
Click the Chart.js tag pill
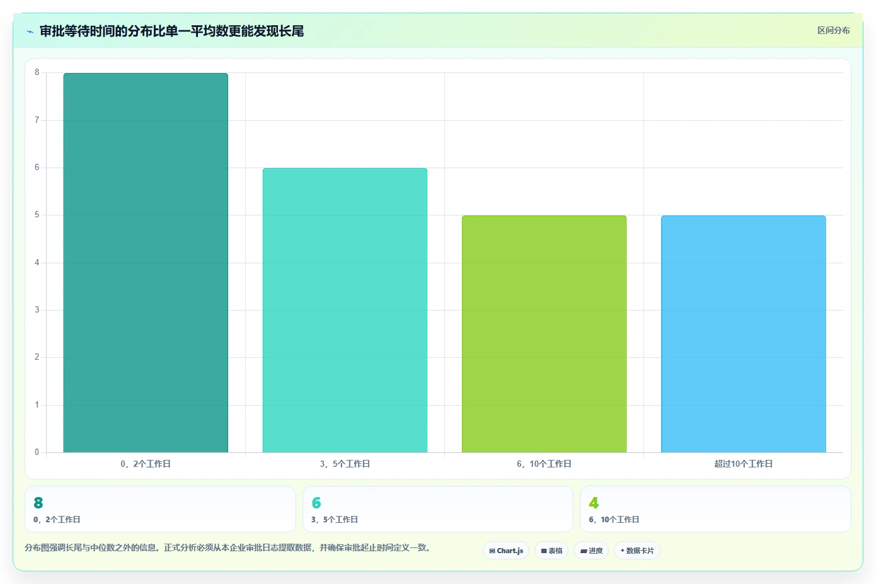pyautogui.click(x=506, y=551)
